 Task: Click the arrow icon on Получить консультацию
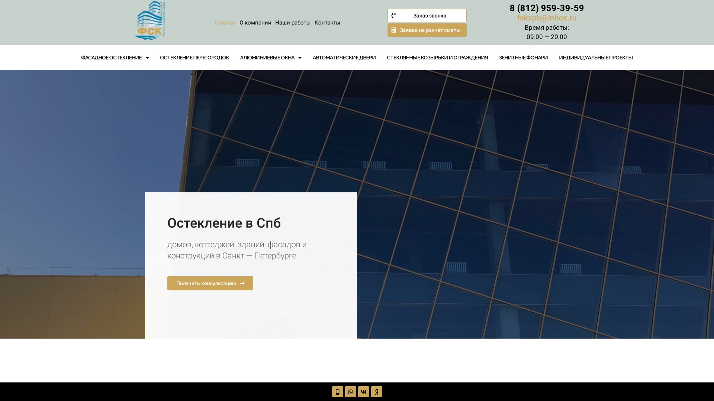point(242,283)
